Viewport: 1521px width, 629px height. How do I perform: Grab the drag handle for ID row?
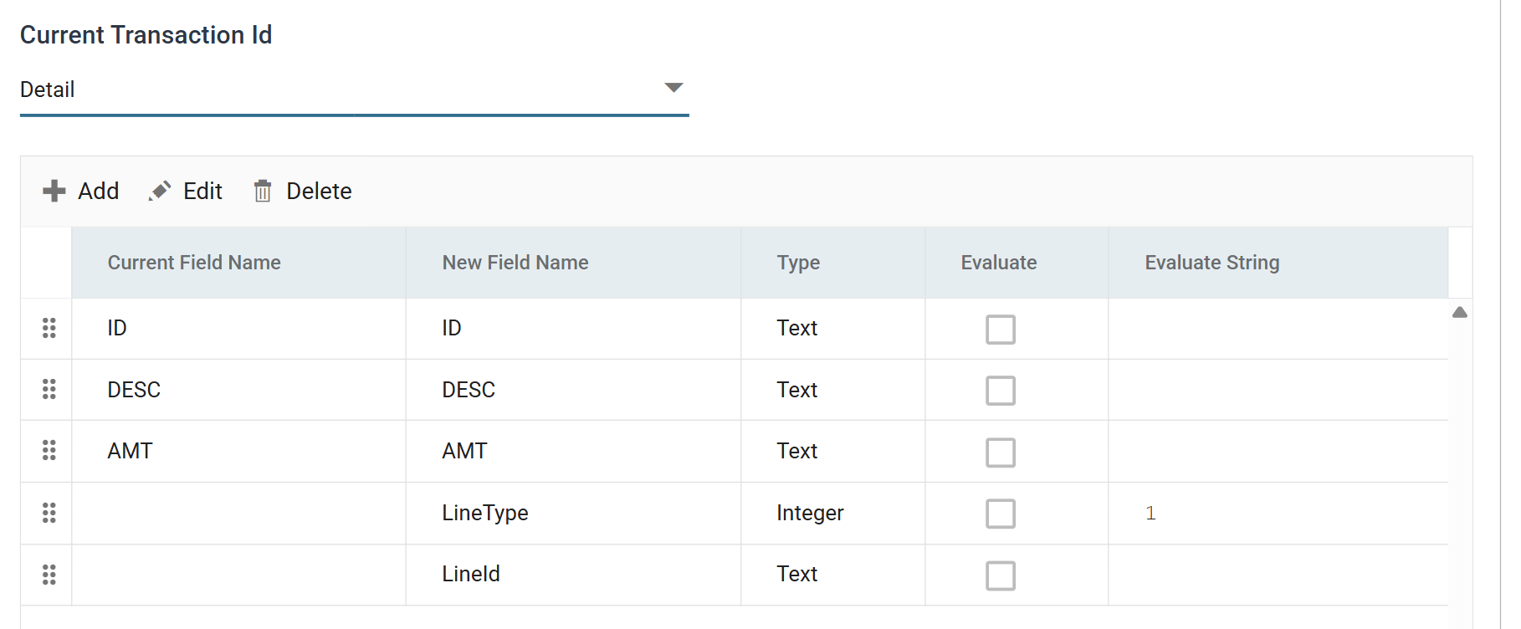point(49,328)
